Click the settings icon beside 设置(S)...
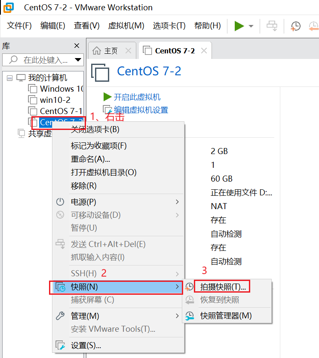The width and height of the screenshot is (319, 358). tap(61, 345)
